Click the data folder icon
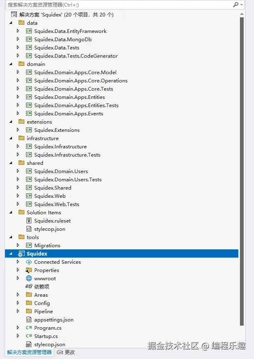Viewport: 254px width, 359px height. [x=21, y=23]
